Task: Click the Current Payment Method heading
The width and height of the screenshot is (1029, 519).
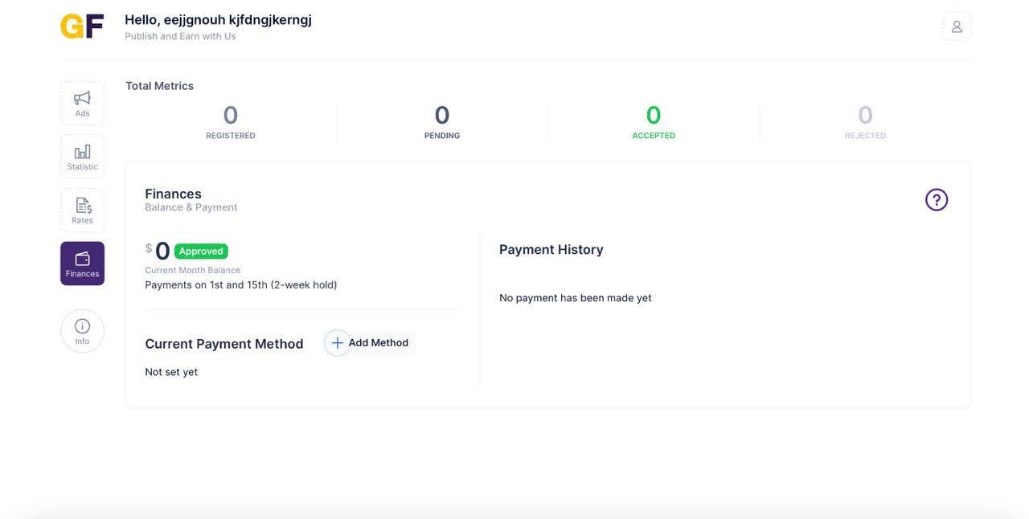Action: point(224,344)
